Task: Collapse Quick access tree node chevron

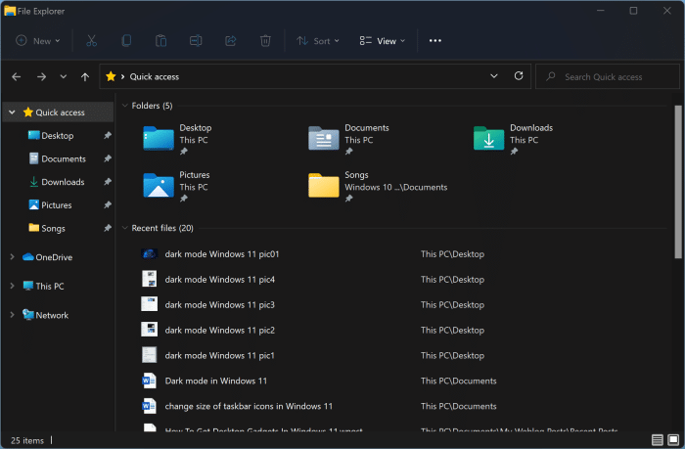Action: coord(12,112)
